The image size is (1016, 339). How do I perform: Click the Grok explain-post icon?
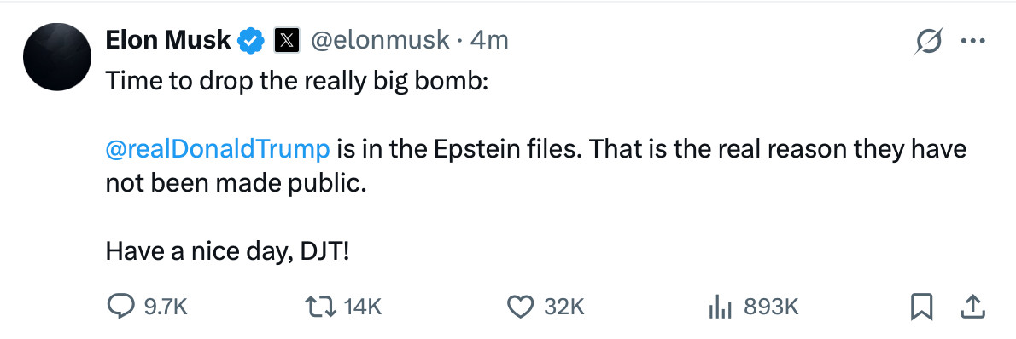pyautogui.click(x=928, y=42)
